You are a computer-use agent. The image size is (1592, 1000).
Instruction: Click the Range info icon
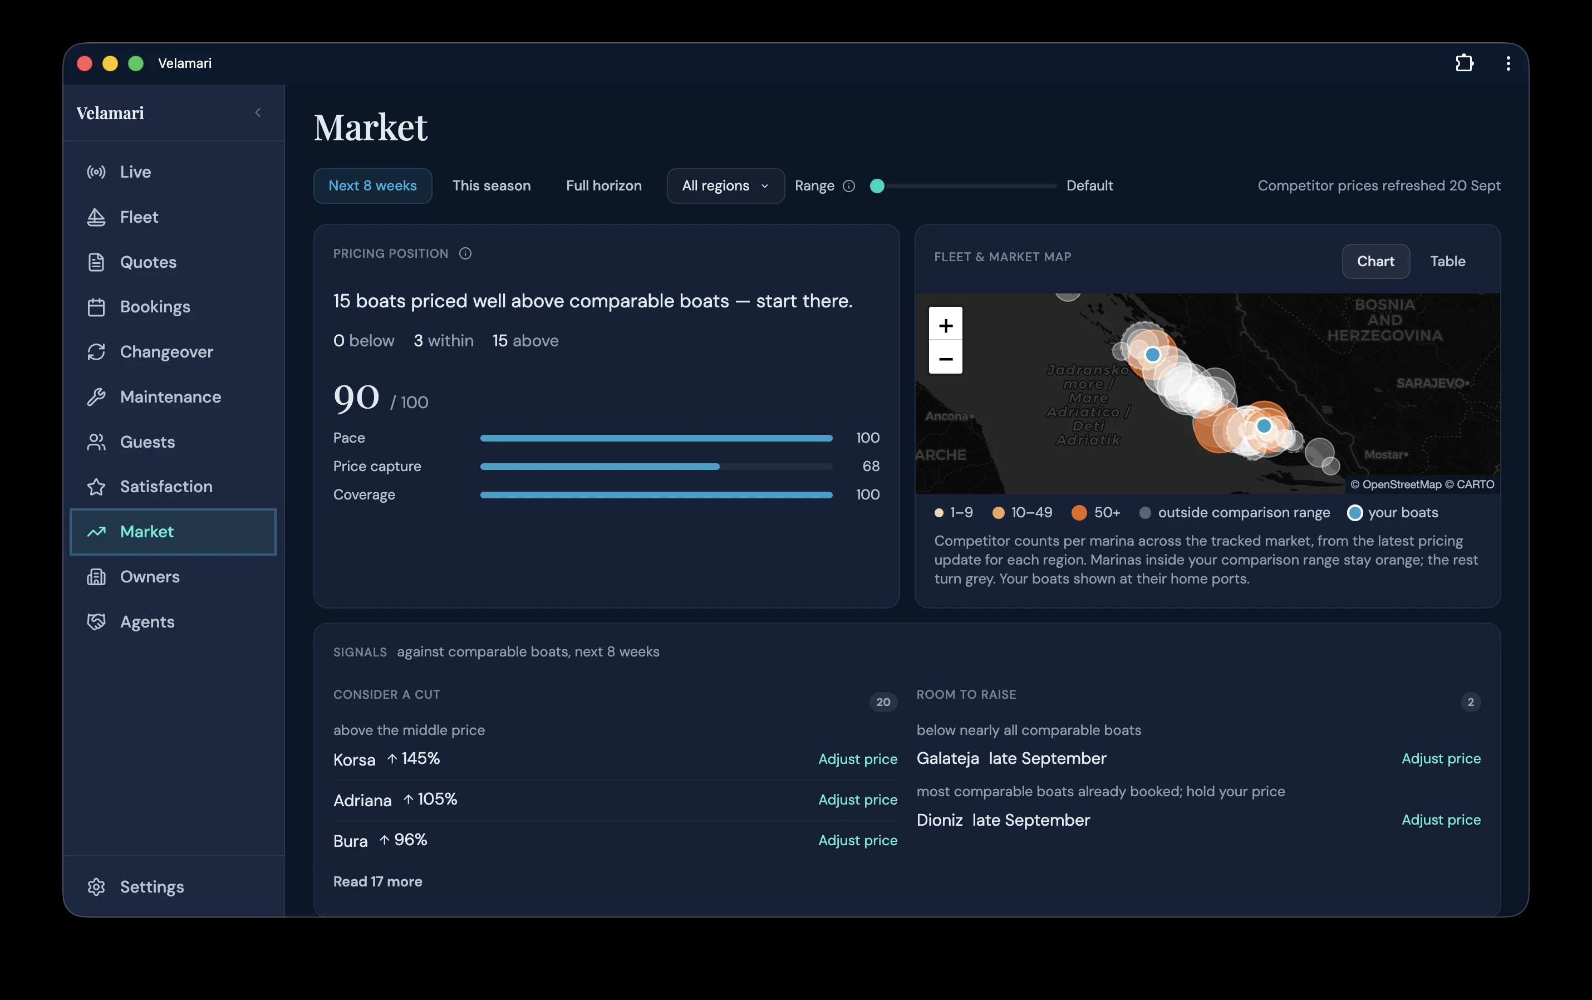click(x=849, y=186)
